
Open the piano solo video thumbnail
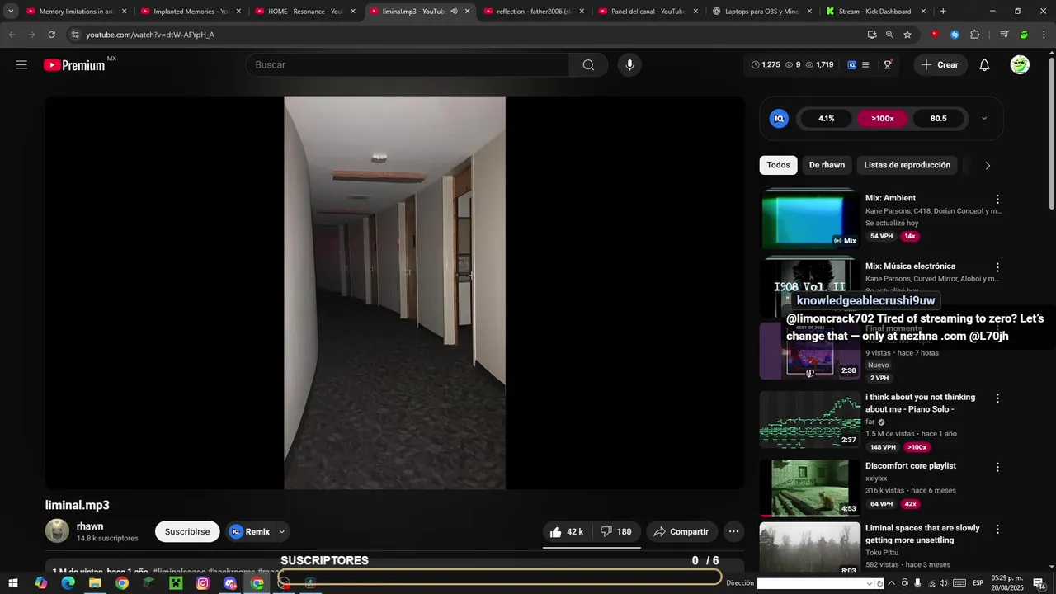tap(809, 419)
